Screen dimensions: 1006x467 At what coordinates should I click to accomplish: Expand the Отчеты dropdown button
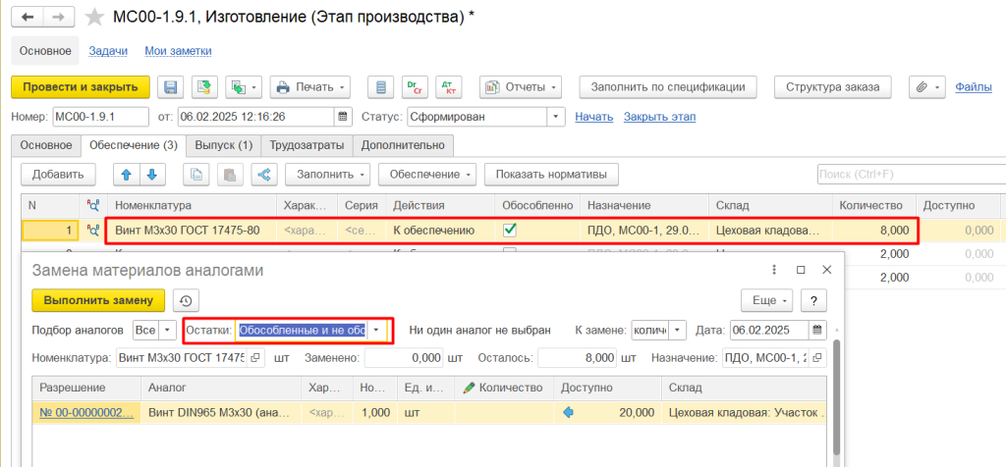(521, 87)
